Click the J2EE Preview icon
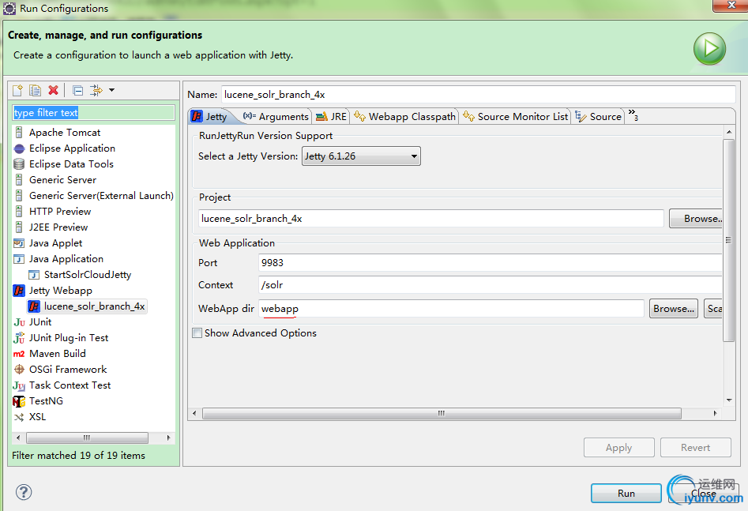This screenshot has height=511, width=748. pyautogui.click(x=19, y=227)
